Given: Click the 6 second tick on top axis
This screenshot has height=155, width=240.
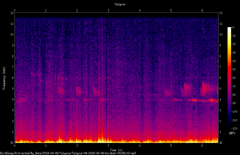Looking at the screenshot, I should (202, 10).
